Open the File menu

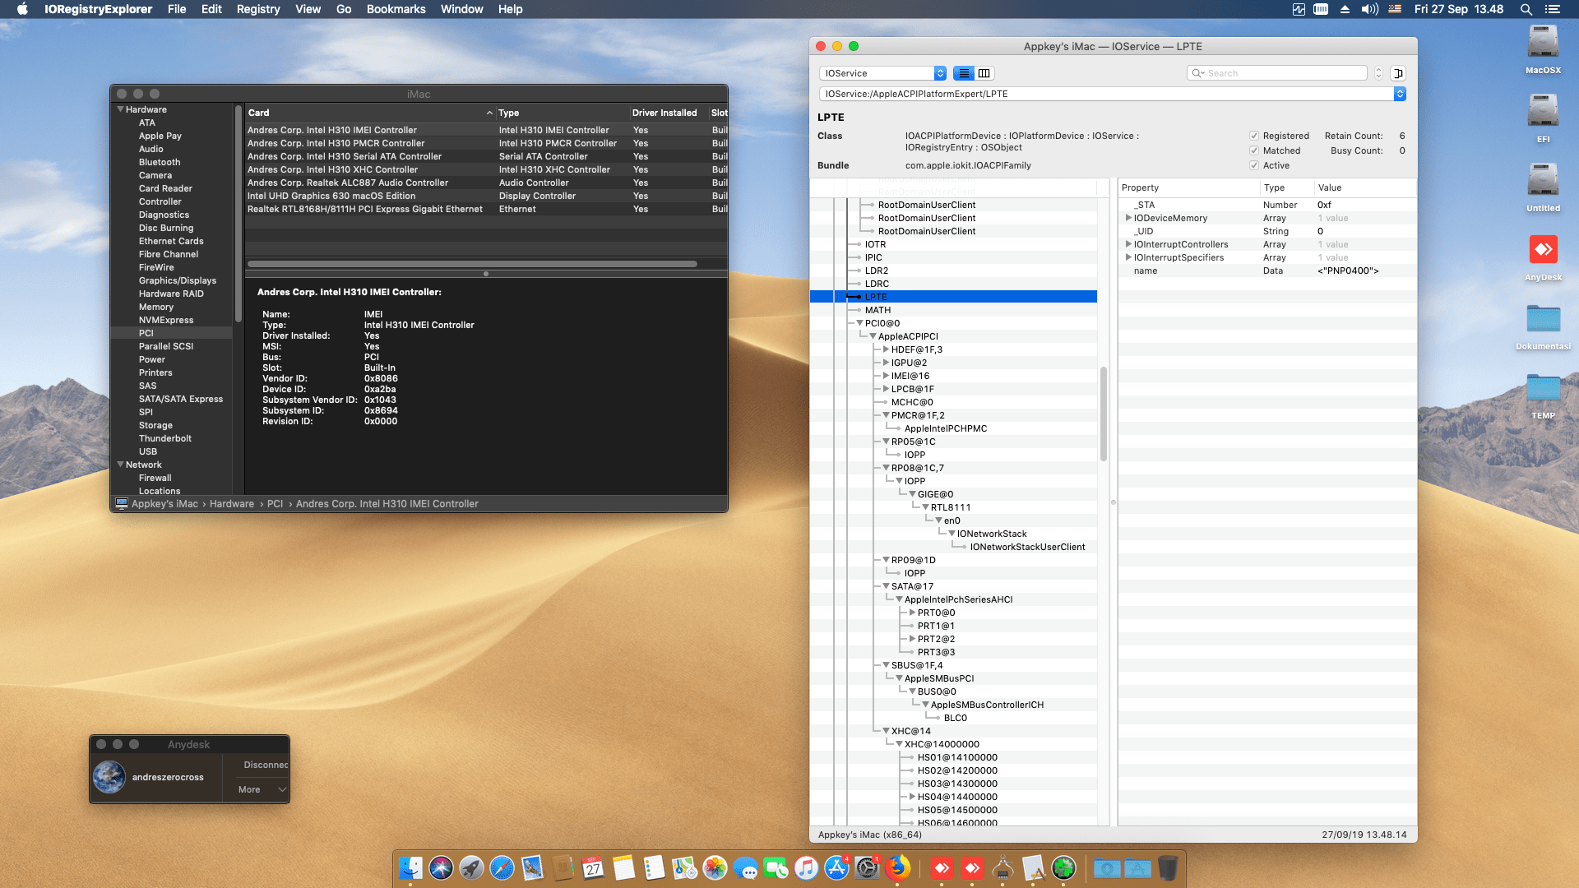pos(177,9)
